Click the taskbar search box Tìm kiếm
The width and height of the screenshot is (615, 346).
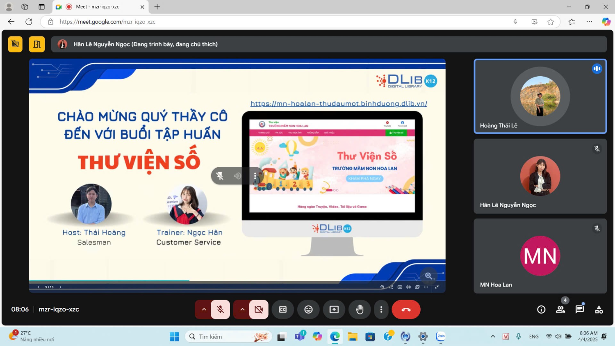(x=228, y=337)
